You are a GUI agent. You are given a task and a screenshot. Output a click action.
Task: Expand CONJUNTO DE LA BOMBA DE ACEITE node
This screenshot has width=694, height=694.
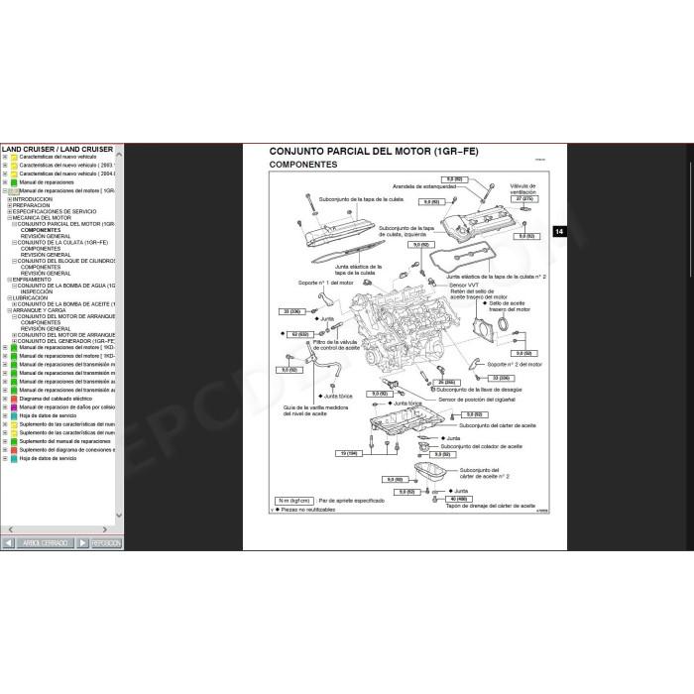click(x=15, y=304)
